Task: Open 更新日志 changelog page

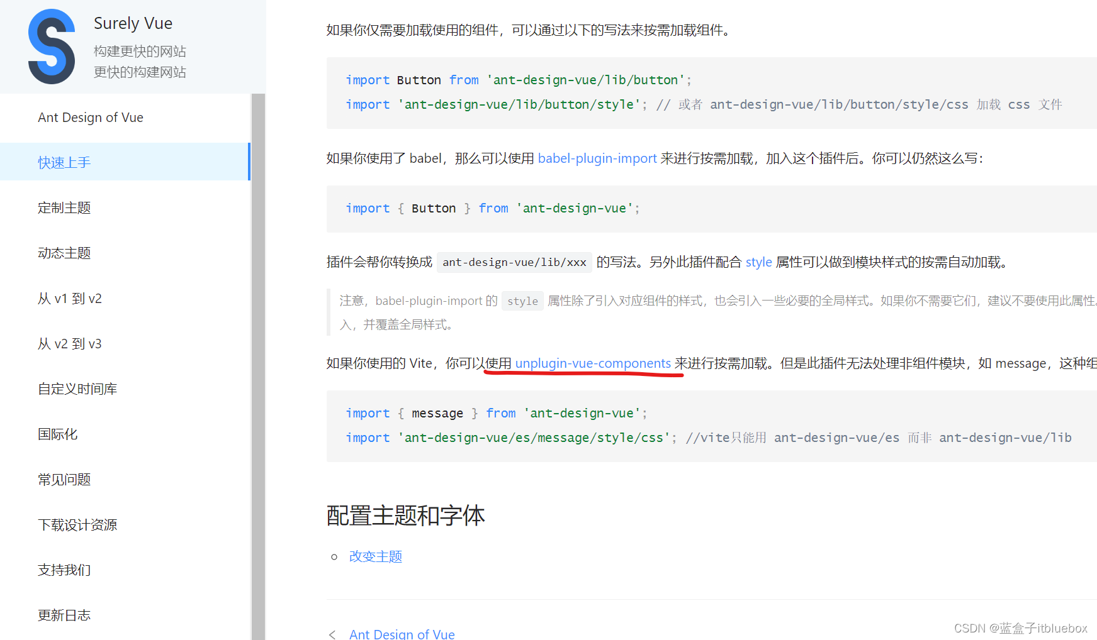Action: click(x=64, y=615)
